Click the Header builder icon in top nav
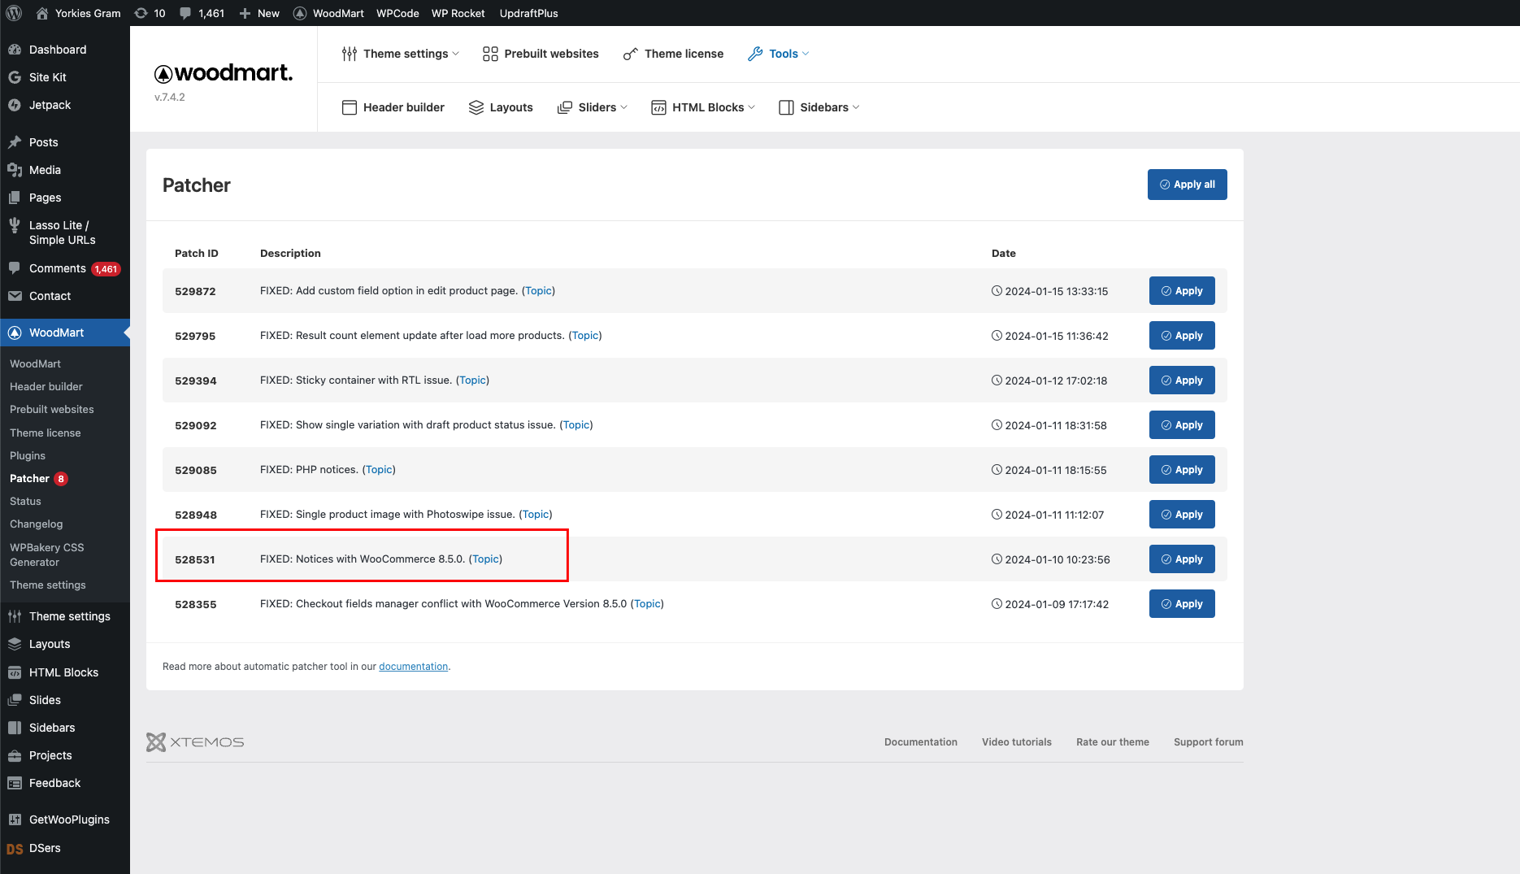This screenshot has height=874, width=1520. [x=350, y=107]
